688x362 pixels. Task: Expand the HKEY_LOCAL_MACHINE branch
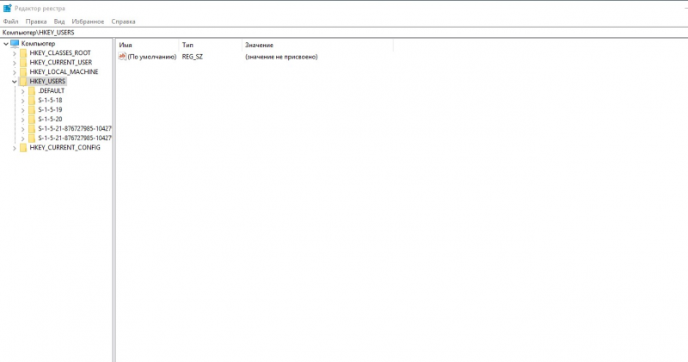(x=14, y=72)
